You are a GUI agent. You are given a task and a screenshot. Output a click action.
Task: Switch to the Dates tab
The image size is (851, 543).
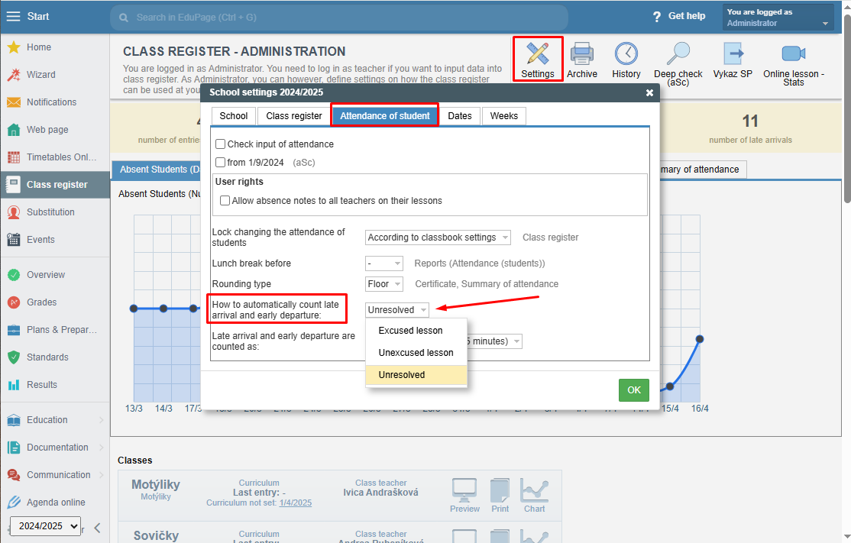tap(460, 116)
